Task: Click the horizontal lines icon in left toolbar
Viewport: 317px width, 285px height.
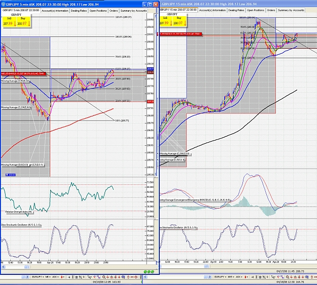Action: [x=77, y=277]
